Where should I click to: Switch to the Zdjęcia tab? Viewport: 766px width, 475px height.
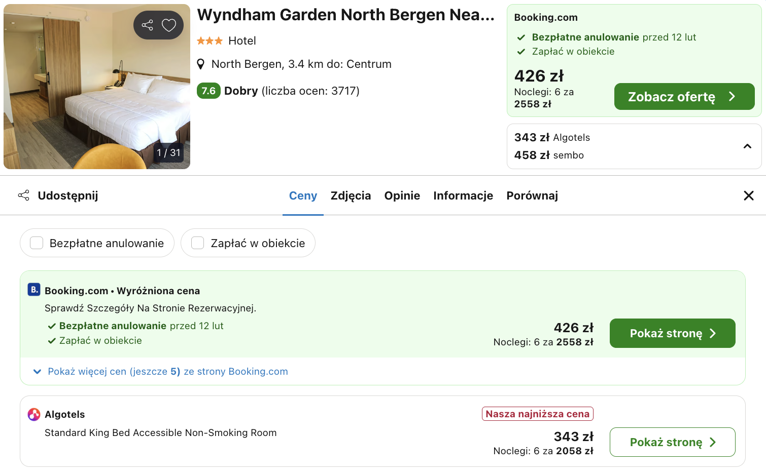pos(351,195)
